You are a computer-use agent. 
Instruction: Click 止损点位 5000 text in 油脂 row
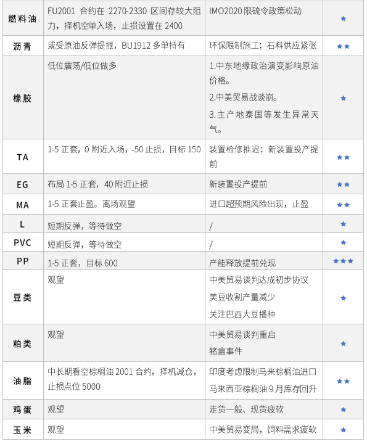click(x=74, y=387)
